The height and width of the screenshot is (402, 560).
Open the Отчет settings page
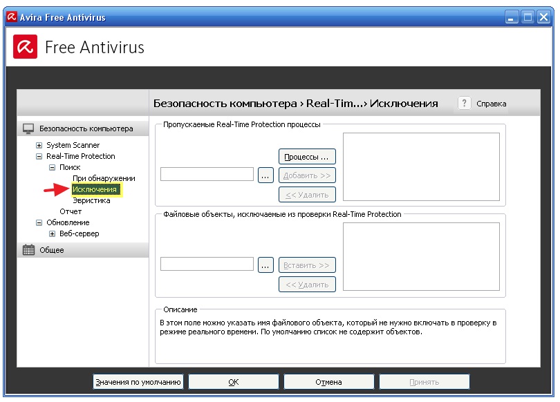point(71,211)
